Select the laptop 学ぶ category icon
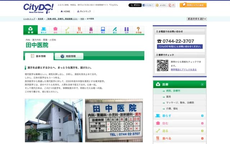230x144 pixels. [x=103, y=30]
